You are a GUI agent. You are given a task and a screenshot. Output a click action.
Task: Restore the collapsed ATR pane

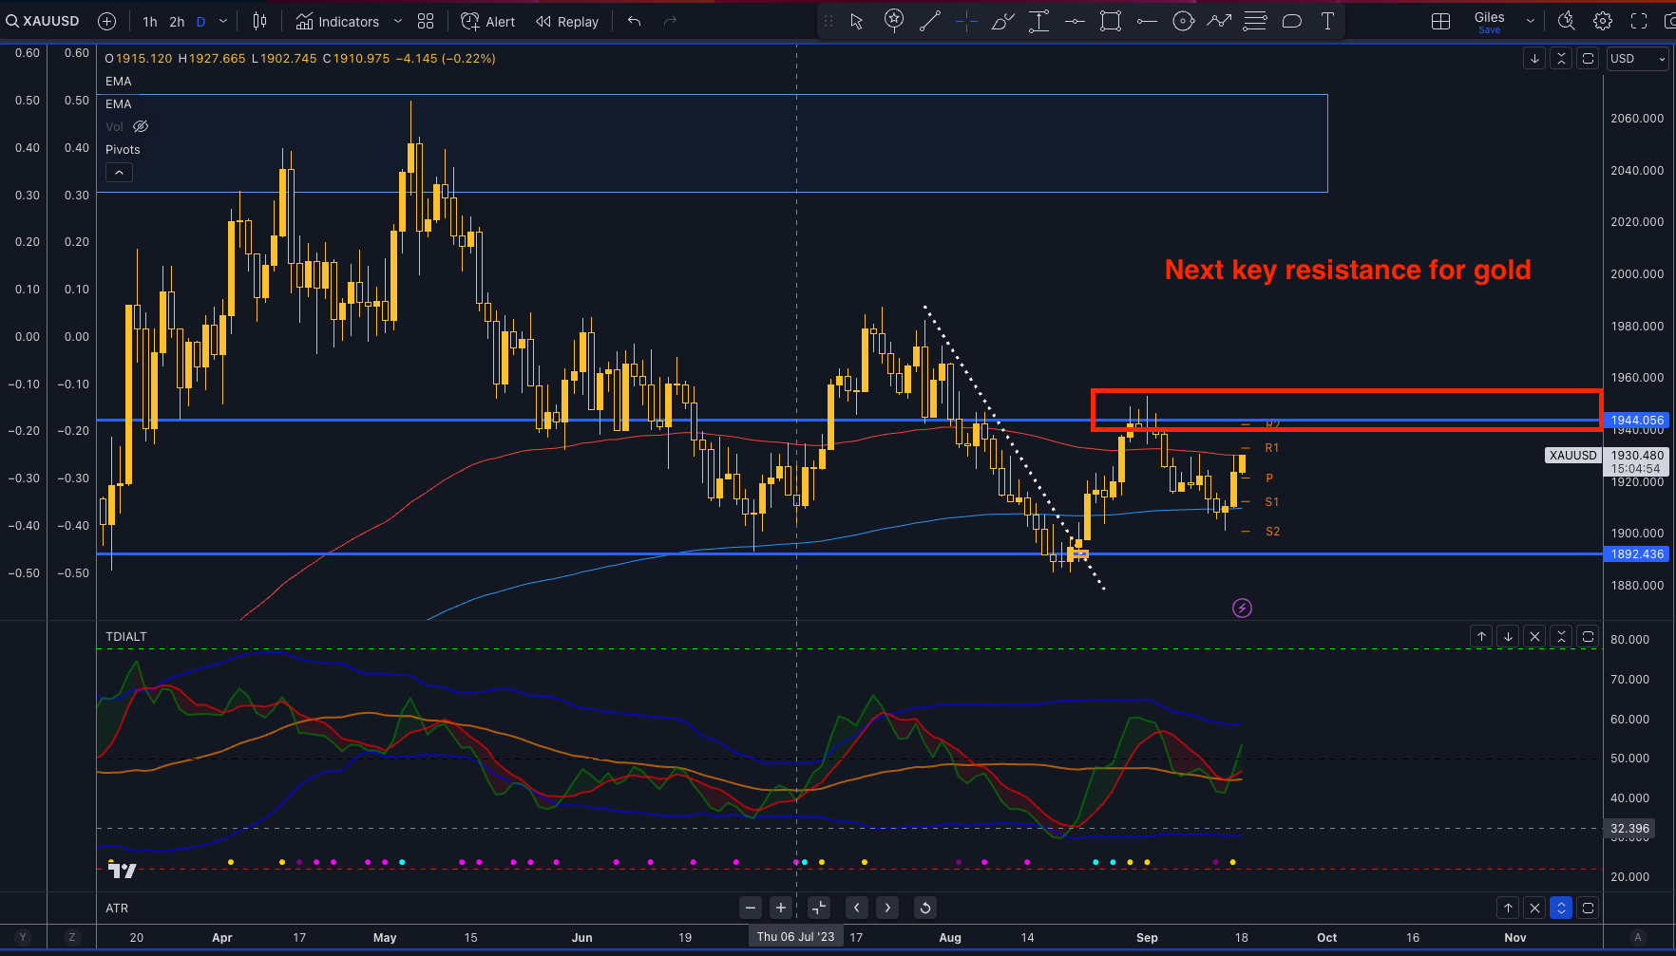click(x=1561, y=909)
